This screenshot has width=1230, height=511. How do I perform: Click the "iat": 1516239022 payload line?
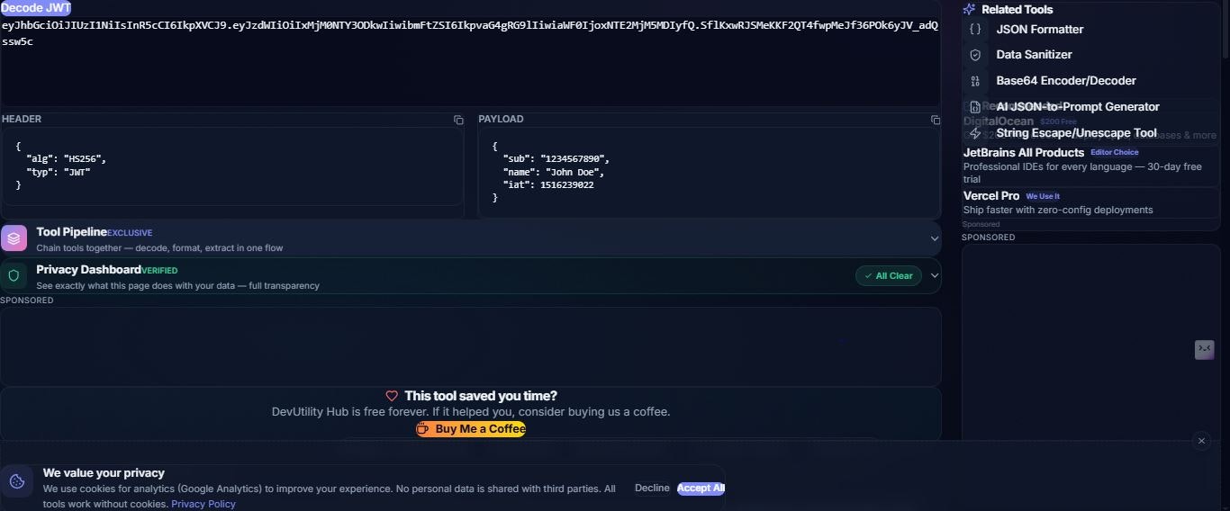[547, 185]
